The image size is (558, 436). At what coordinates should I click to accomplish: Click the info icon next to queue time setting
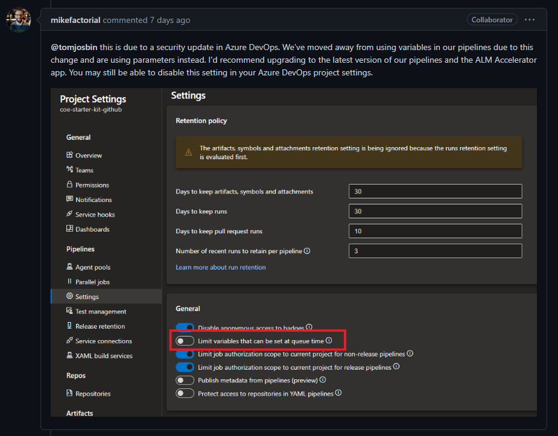tap(329, 340)
